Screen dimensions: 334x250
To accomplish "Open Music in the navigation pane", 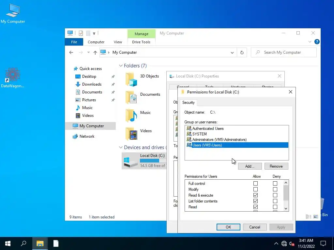I will [87, 108].
